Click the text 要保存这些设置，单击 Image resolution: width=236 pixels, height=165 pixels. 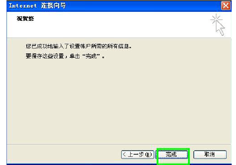point(53,56)
